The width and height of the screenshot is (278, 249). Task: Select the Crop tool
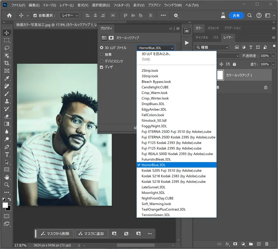pos(7,63)
